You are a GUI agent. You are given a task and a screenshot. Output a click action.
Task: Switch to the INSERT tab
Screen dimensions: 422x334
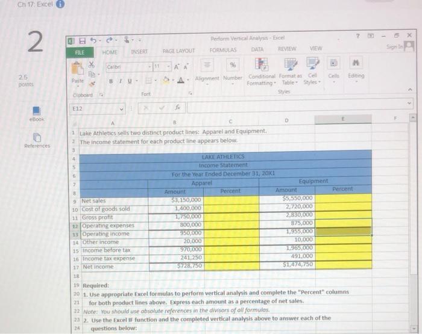pyautogui.click(x=139, y=51)
